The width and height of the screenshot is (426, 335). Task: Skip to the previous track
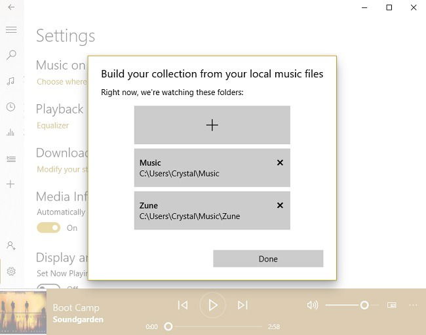point(183,305)
